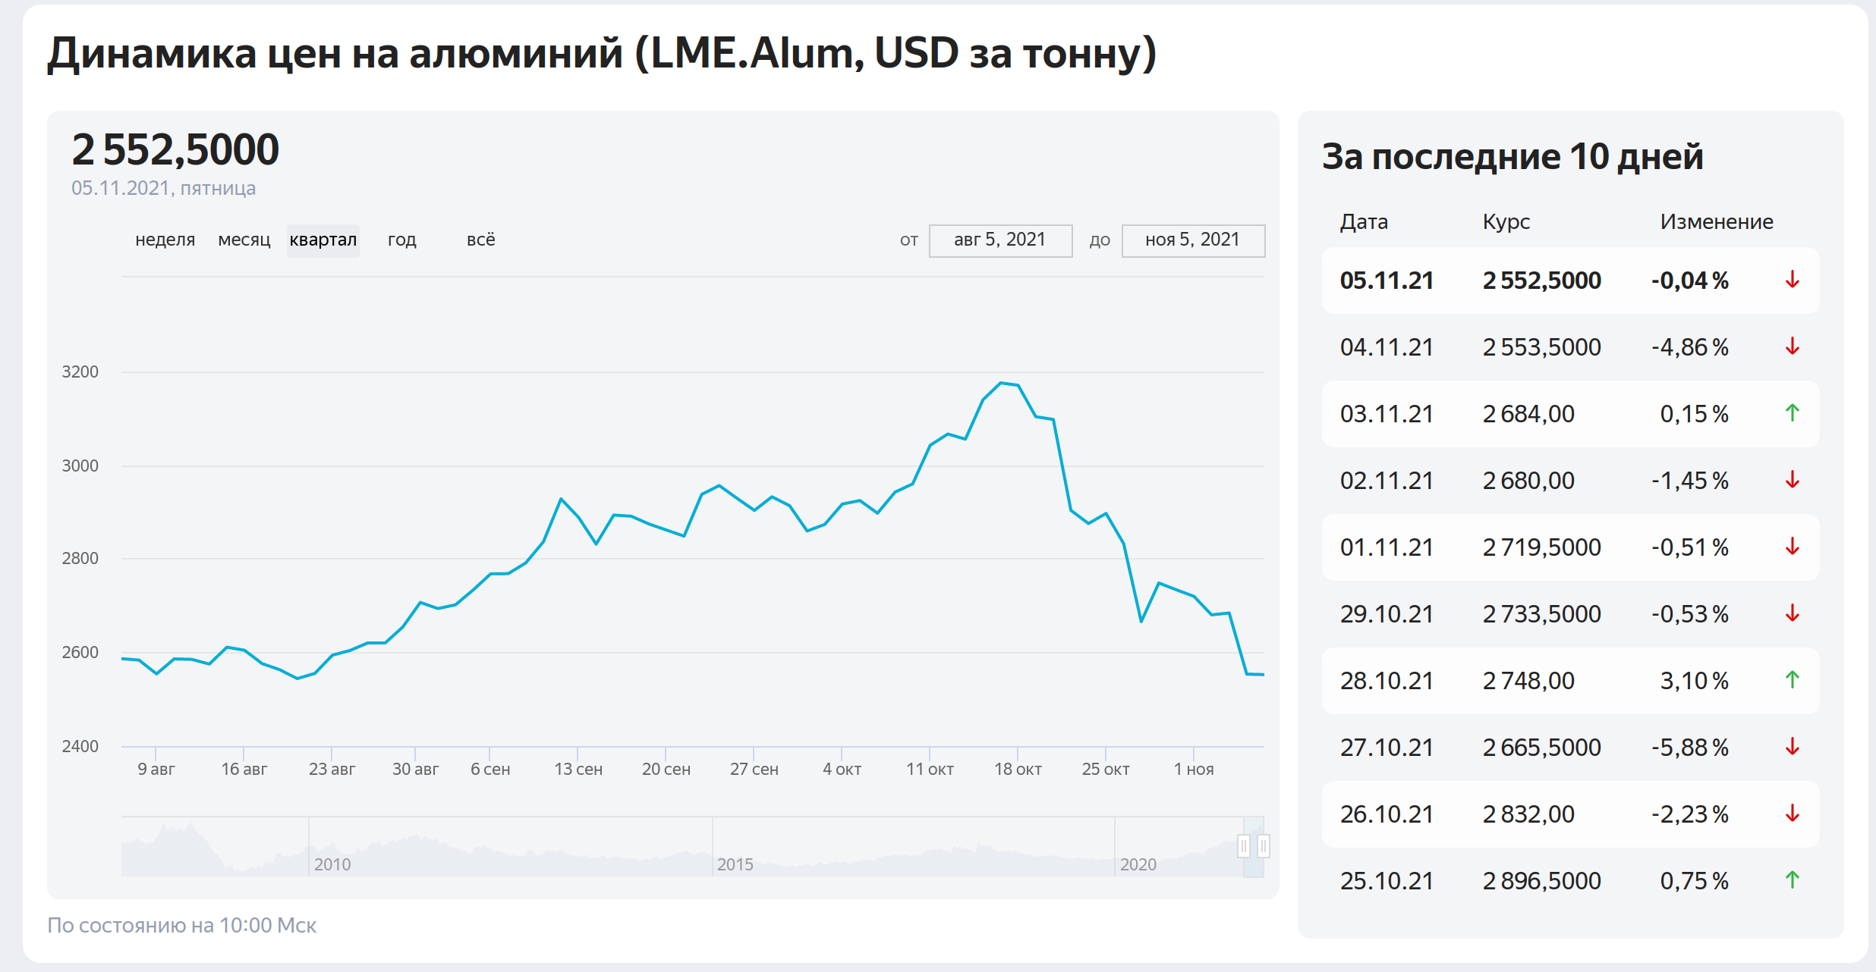This screenshot has height=972, width=1876.
Task: Switch chart period to неделя
Action: (165, 240)
